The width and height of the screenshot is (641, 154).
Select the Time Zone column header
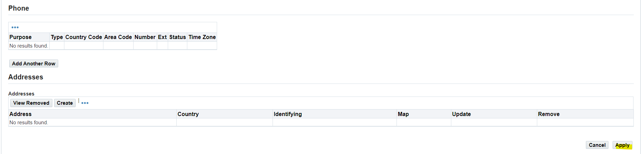[202, 37]
